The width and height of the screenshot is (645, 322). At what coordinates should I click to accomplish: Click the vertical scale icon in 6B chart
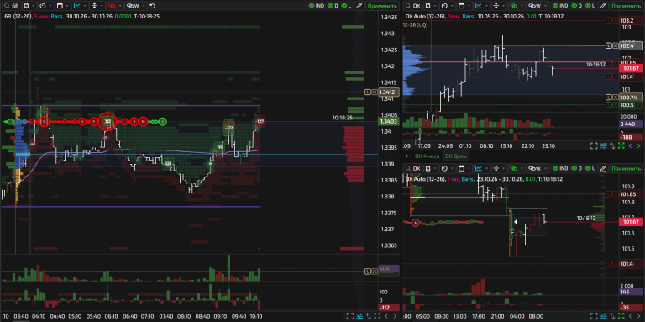(94, 6)
